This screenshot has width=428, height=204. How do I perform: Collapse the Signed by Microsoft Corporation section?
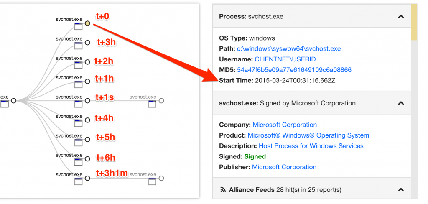pyautogui.click(x=400, y=103)
